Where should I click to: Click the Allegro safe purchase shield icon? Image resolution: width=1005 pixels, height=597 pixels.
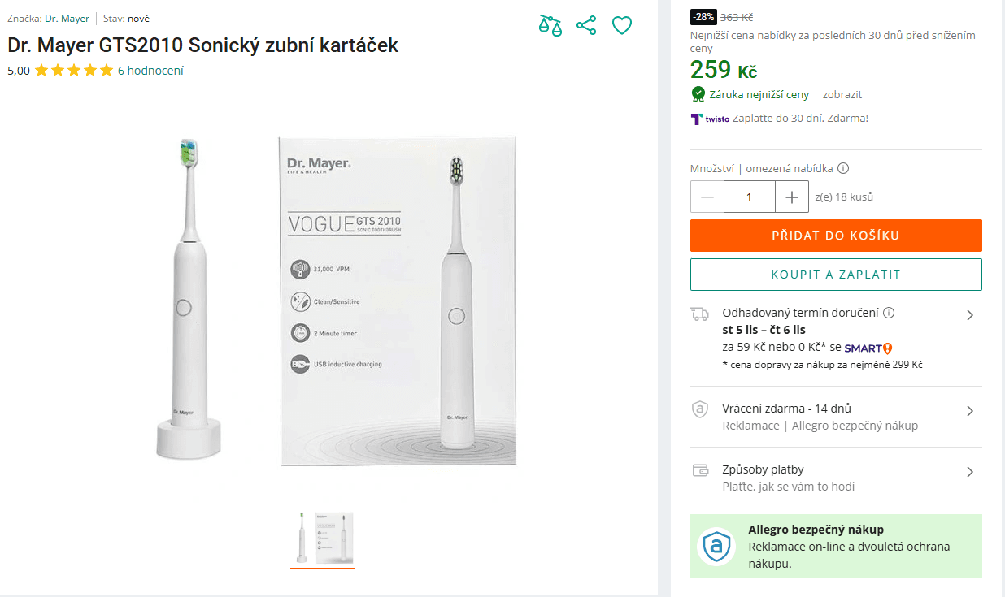717,546
